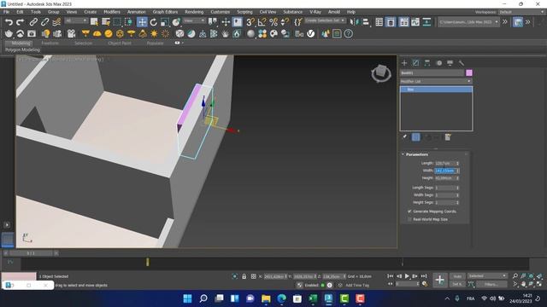Open the Workspaces Default dropdown

[521, 12]
